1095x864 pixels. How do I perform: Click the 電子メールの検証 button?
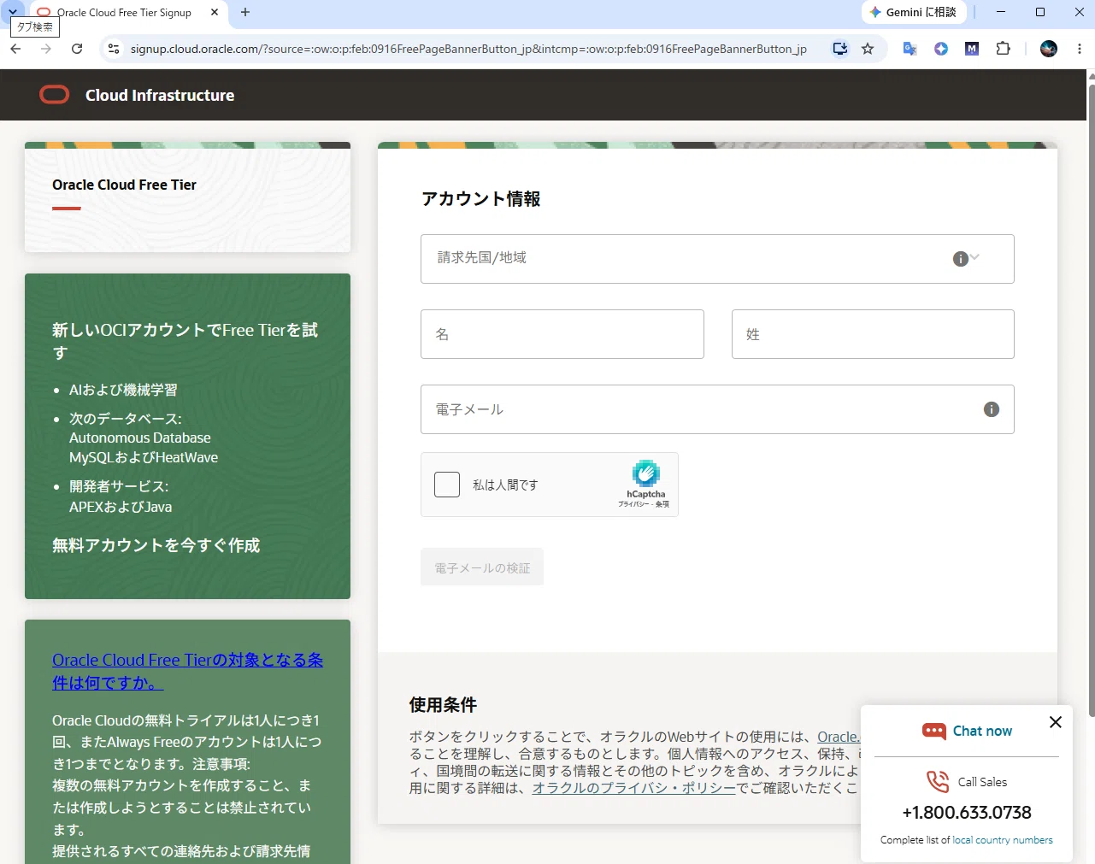(x=482, y=567)
